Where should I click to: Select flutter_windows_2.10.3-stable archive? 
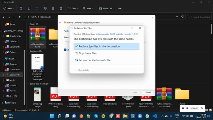tap(164, 98)
